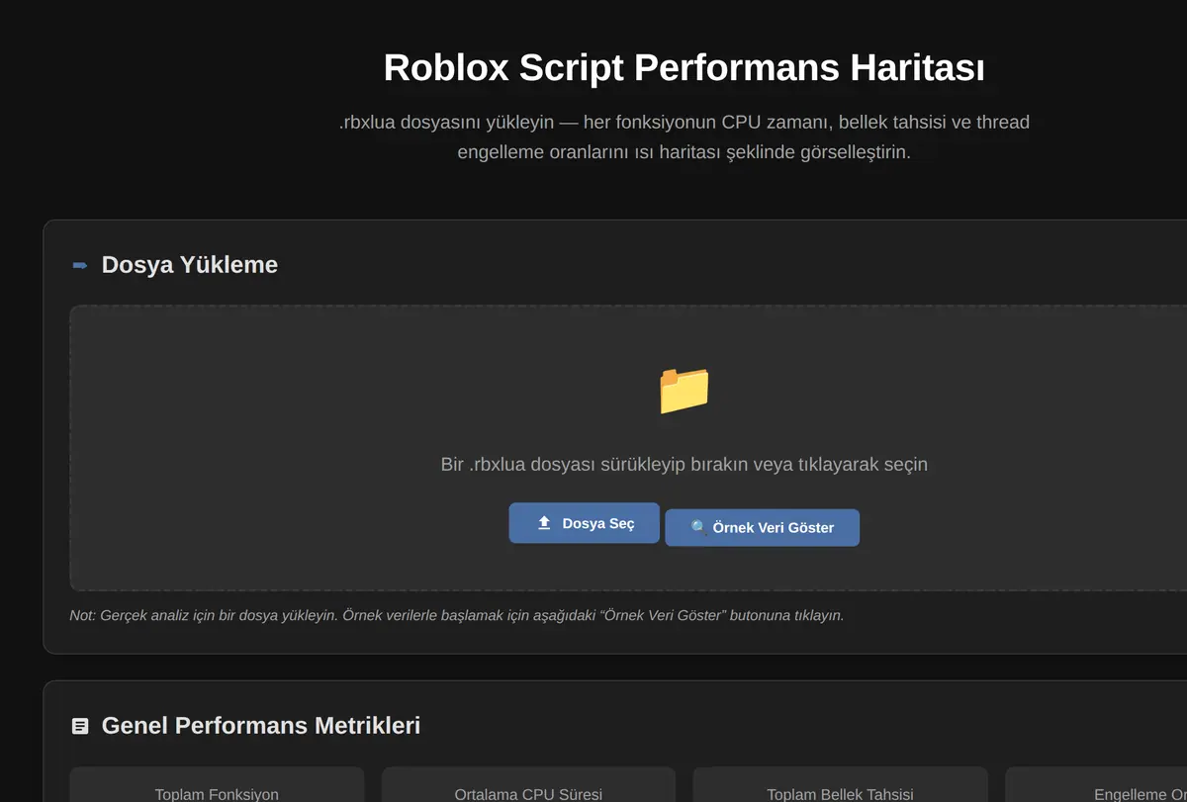
Task: Open the Toplam Bellek Tahsisi metric card
Action: (840, 785)
